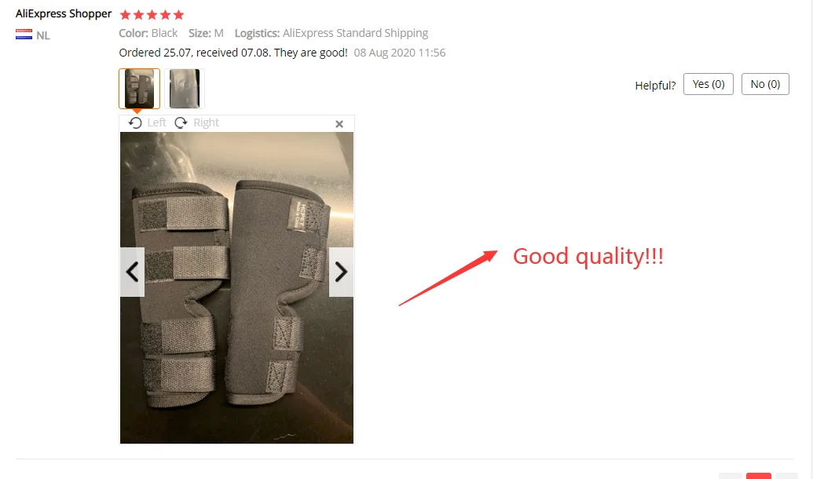Image resolution: width=813 pixels, height=479 pixels.
Task: Click the first red rating star
Action: click(125, 14)
